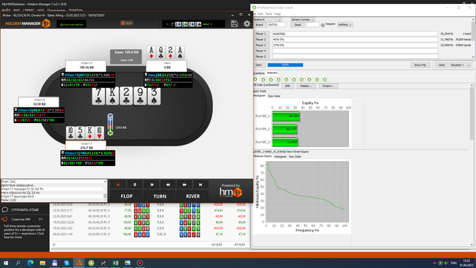Screen dimensions: 476x268
Task: Switch to the Questions tab
Action: pyautogui.click(x=258, y=73)
